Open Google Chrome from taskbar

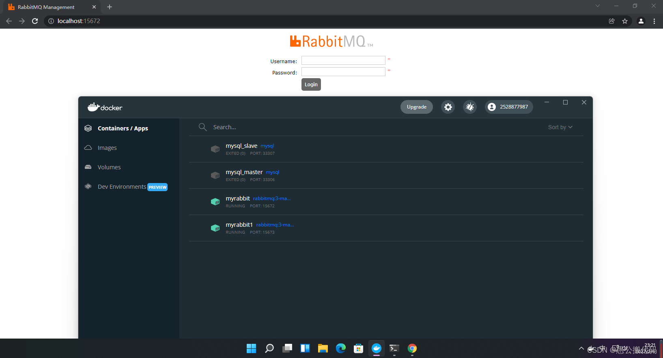pos(412,348)
